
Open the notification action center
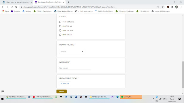click(179, 99)
